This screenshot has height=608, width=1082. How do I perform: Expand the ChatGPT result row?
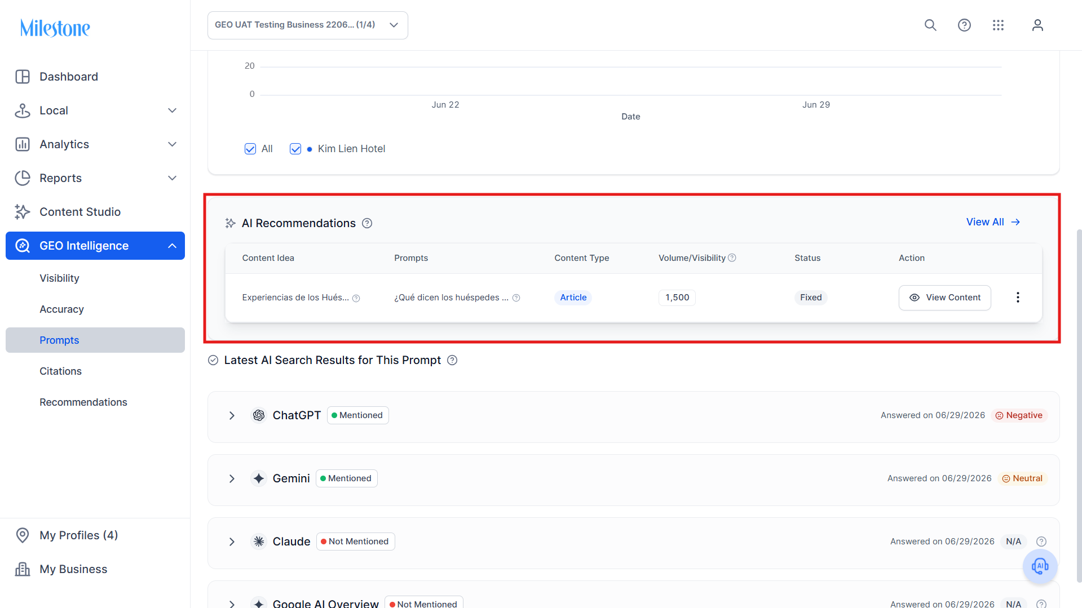click(x=232, y=415)
